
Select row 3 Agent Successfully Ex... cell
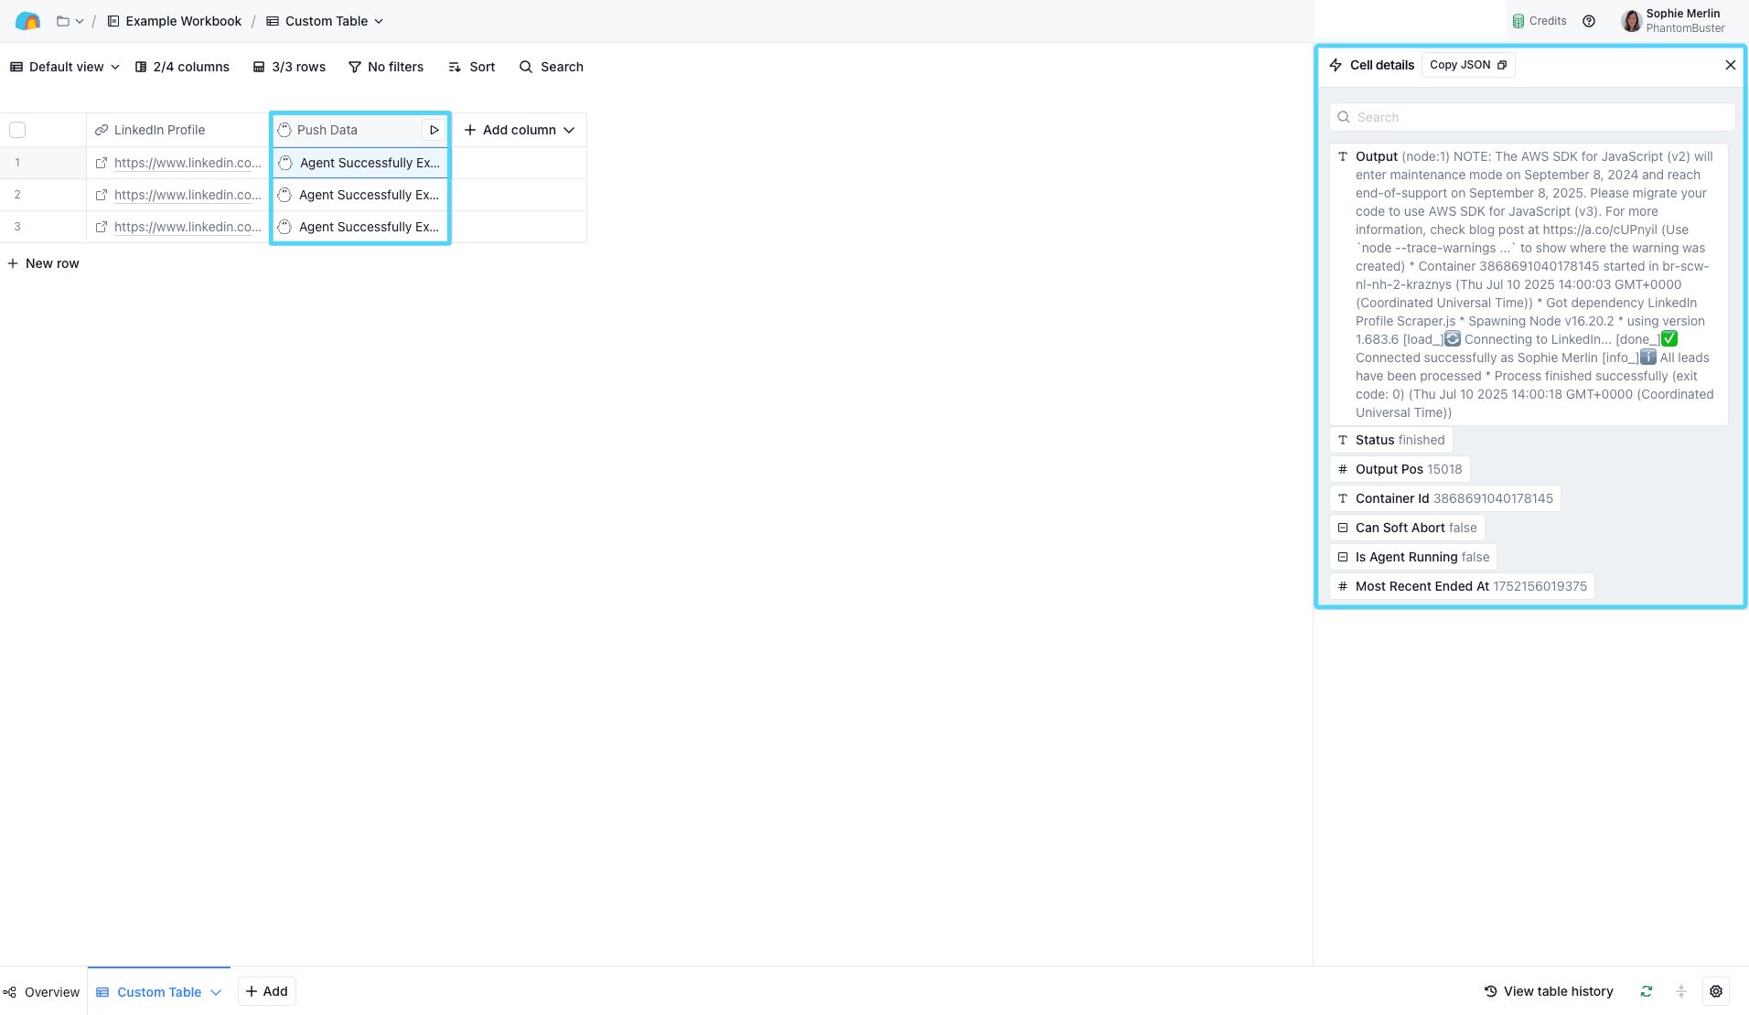pos(359,227)
